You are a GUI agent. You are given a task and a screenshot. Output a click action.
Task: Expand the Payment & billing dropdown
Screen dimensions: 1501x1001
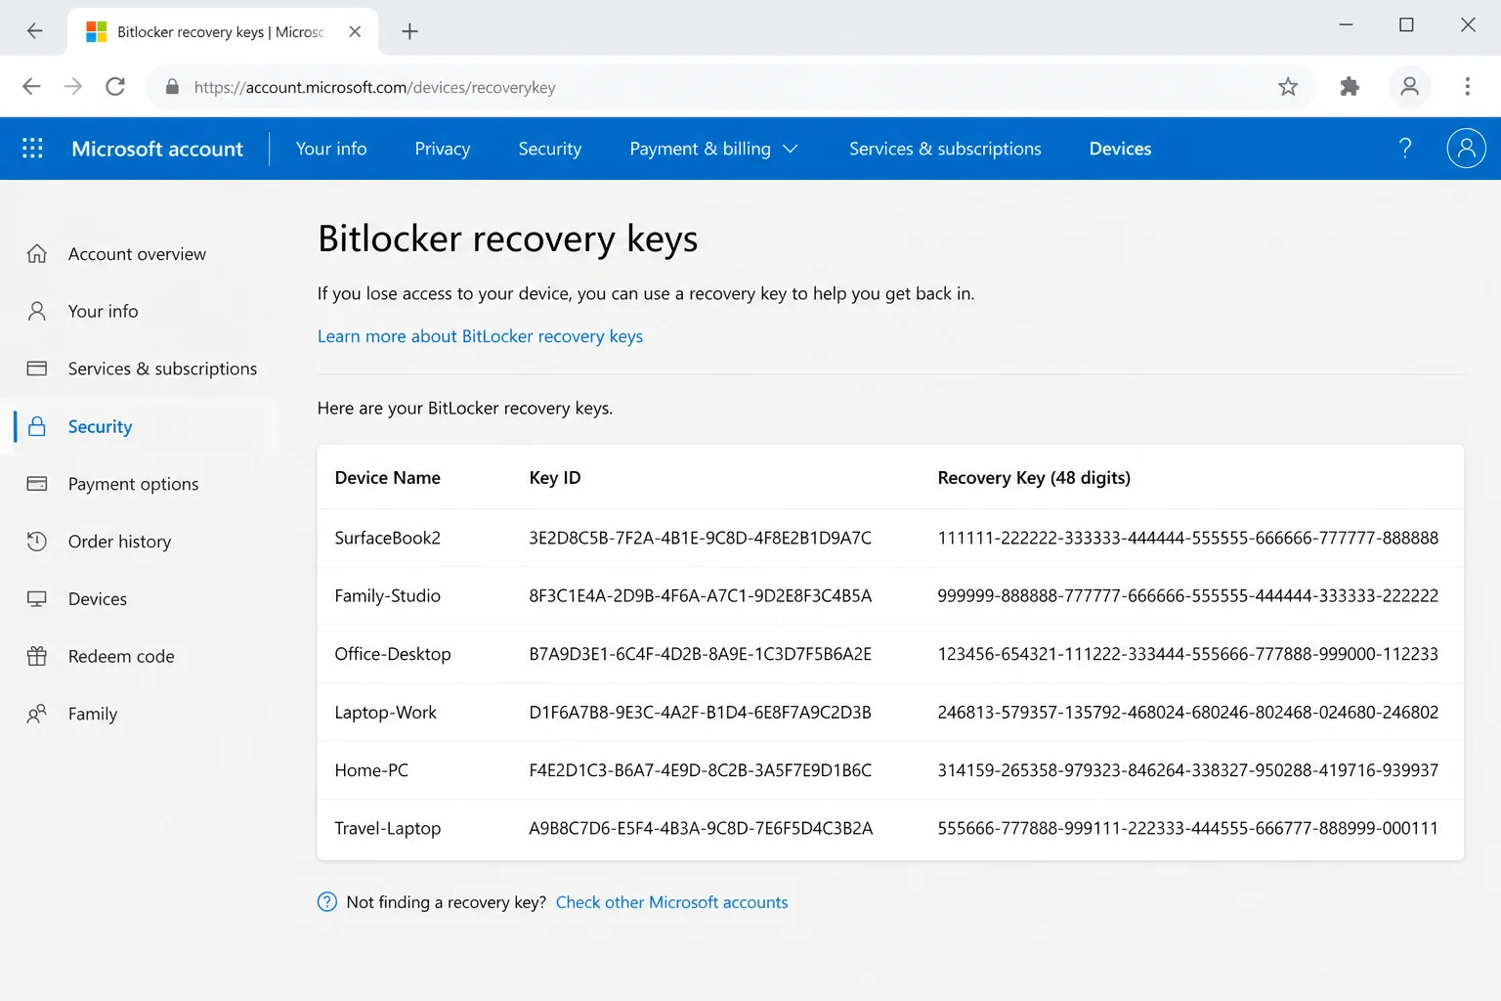713,149
